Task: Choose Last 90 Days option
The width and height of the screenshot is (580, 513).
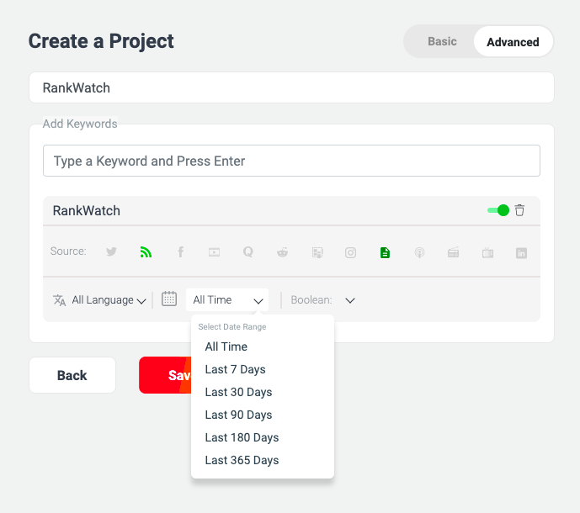Action: [238, 415]
